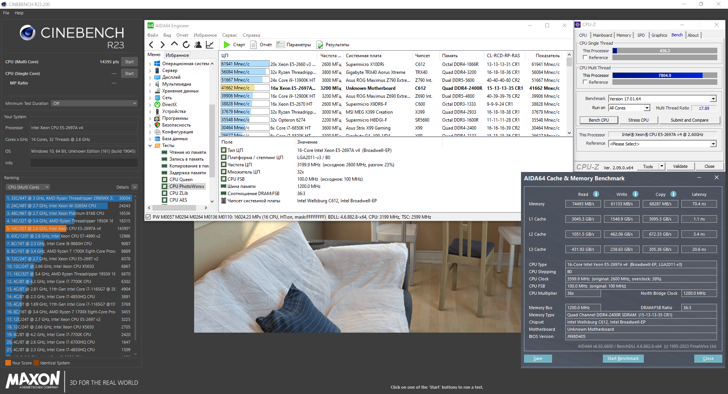Click Submit and Compare in CPU-Z

(689, 120)
